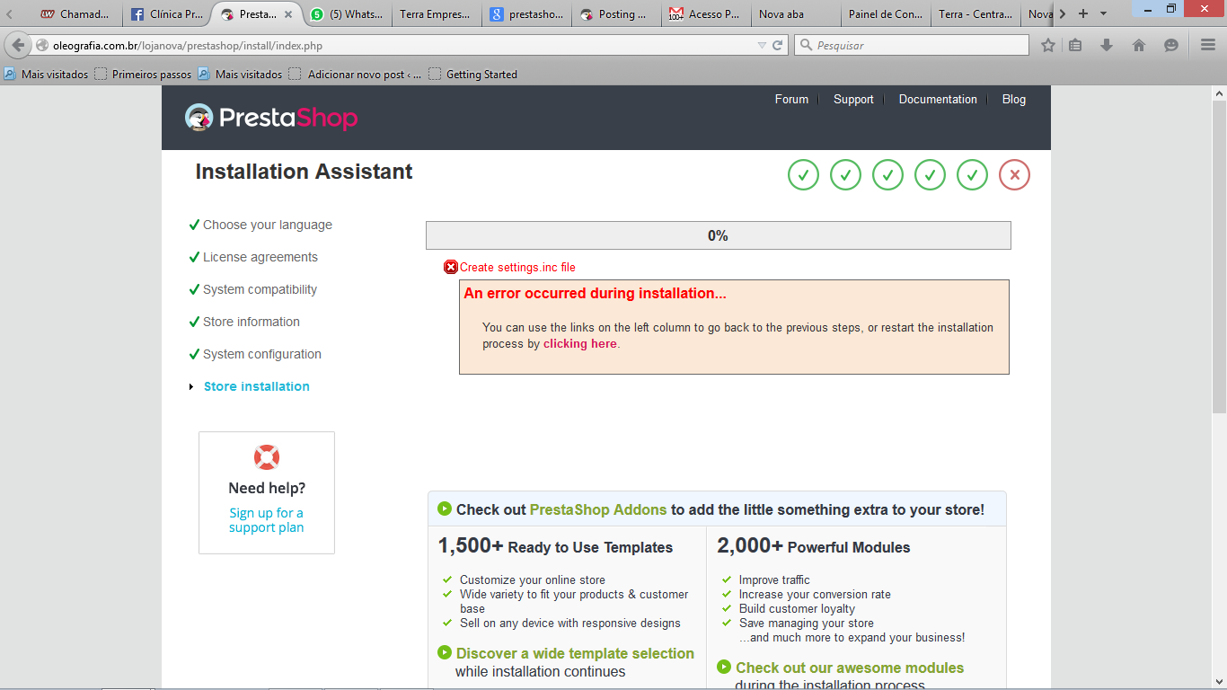Click the fifth green step-complete circle
The width and height of the screenshot is (1227, 690).
click(972, 174)
